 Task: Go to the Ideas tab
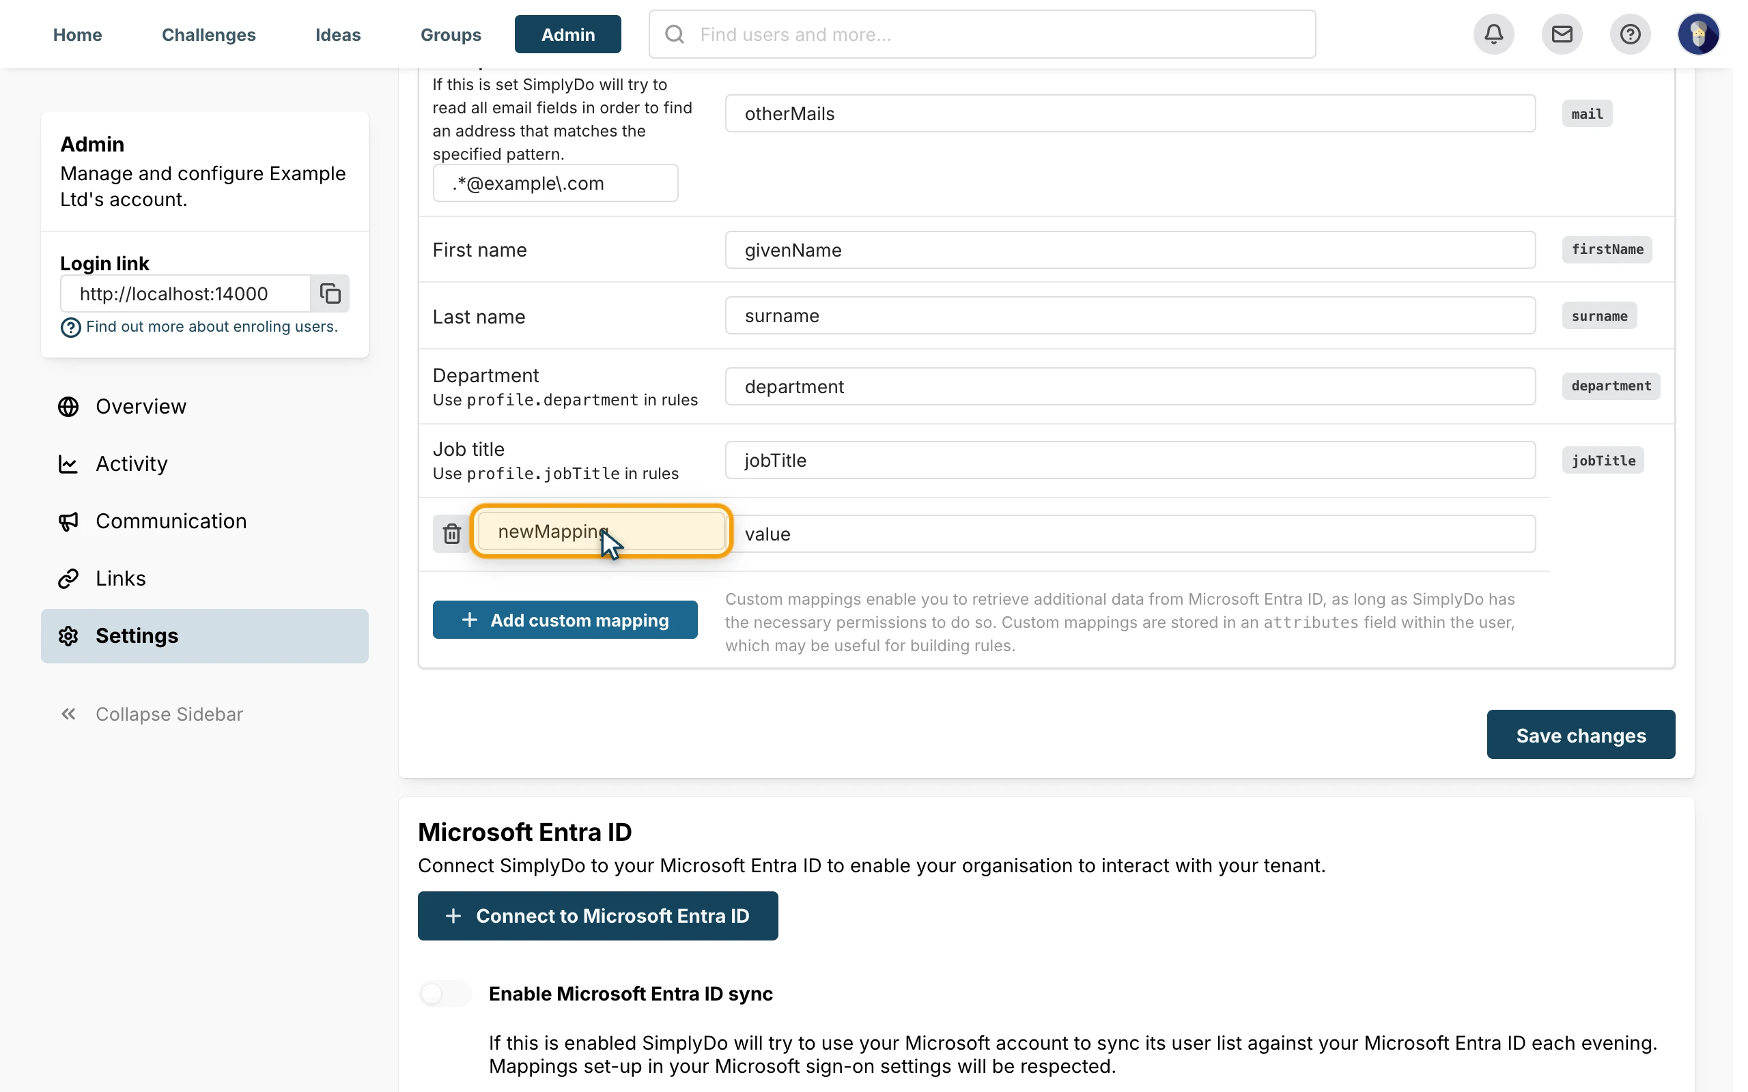(338, 34)
